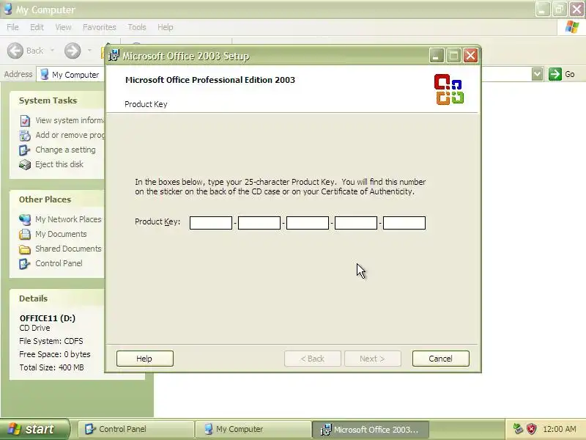Click the fourth Product Key box
This screenshot has height=440, width=586.
356,223
